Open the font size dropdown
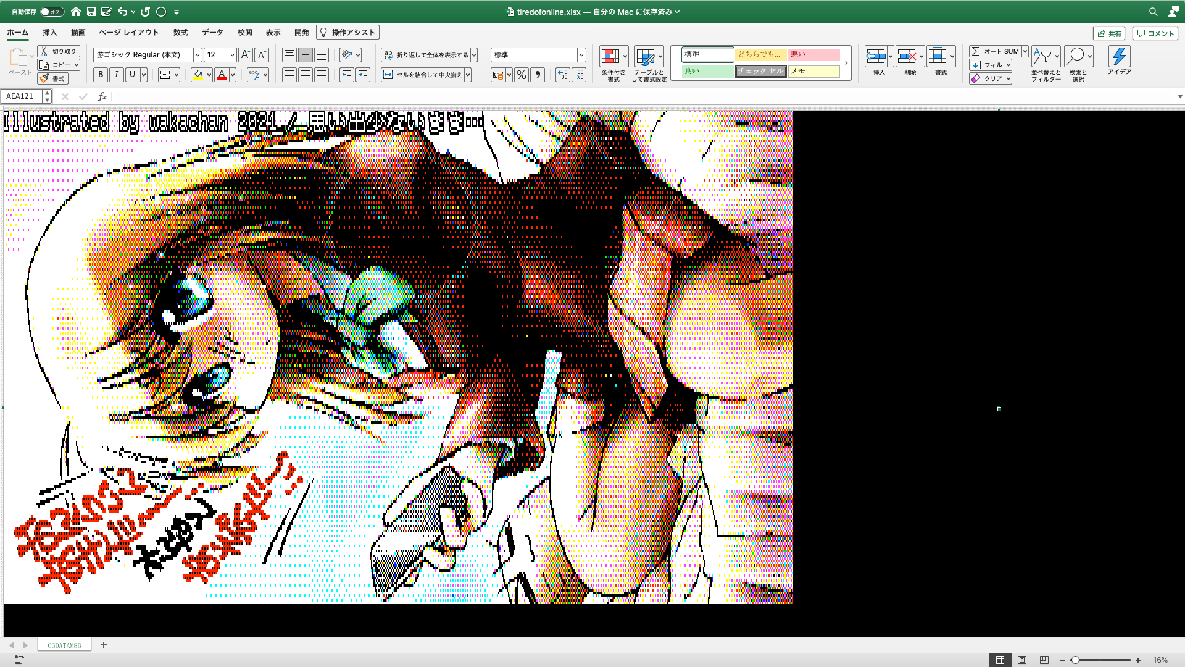Screen dimensions: 1185x667 click(232, 55)
